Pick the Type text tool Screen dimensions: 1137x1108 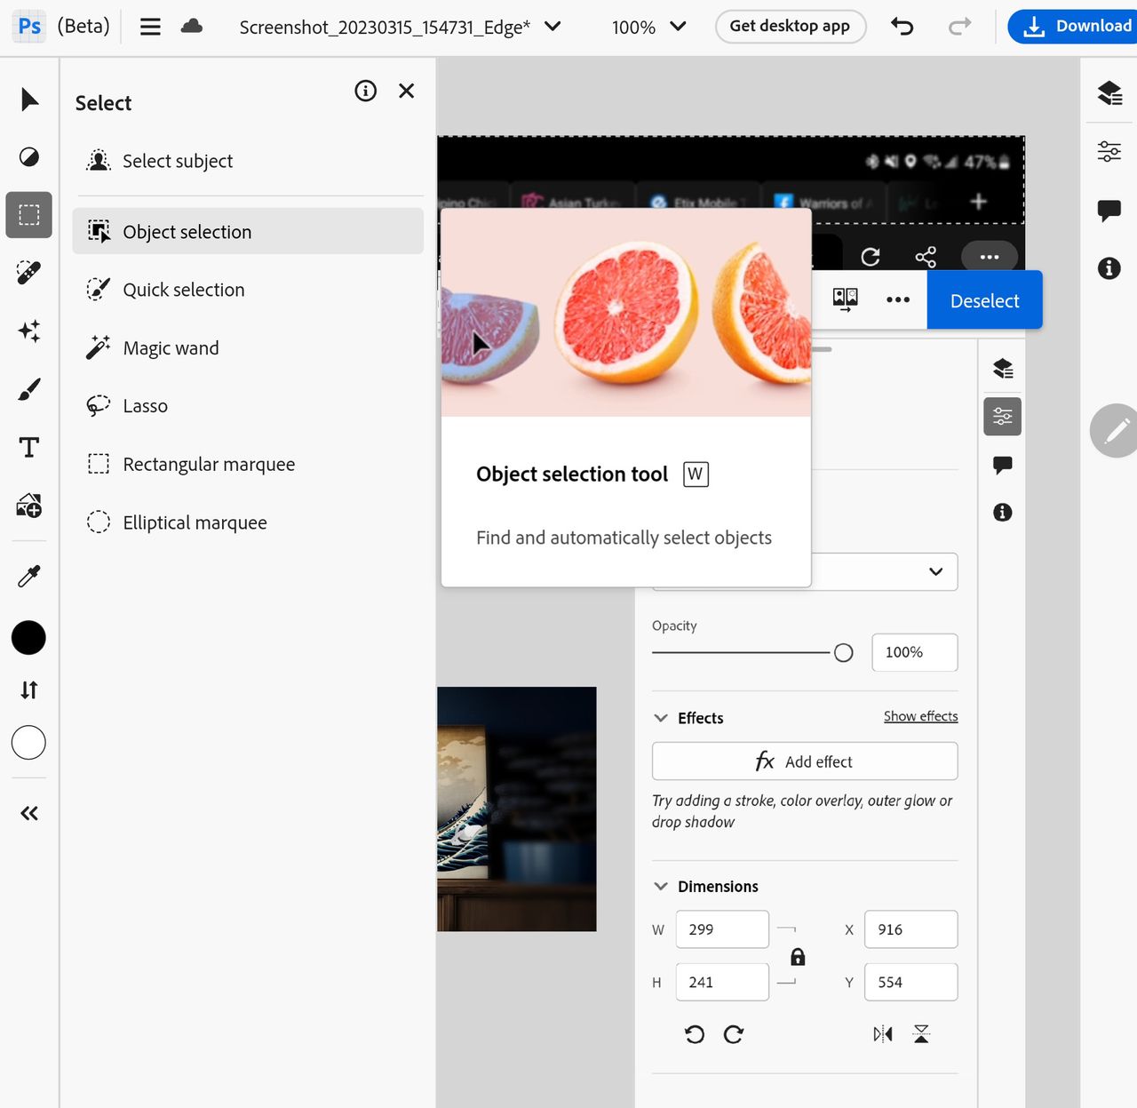pos(29,447)
